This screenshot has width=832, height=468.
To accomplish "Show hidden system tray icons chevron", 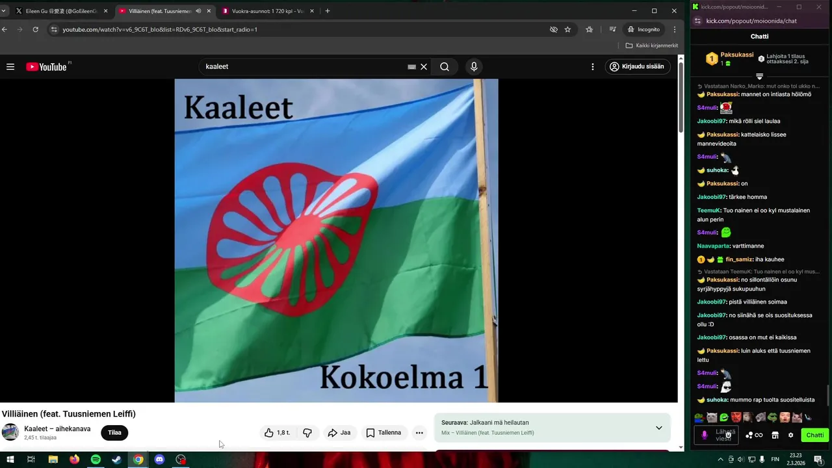I will point(720,460).
